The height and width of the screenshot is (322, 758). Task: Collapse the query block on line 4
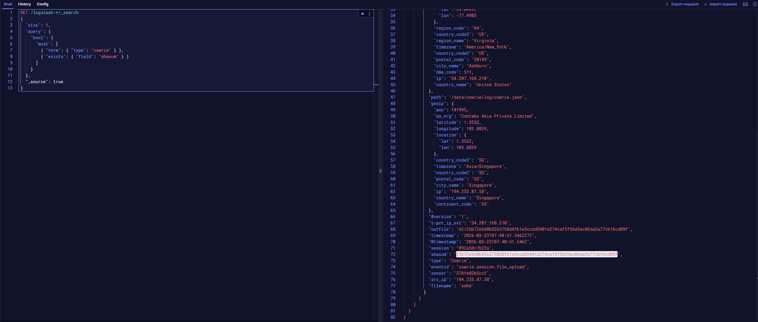tap(16, 31)
